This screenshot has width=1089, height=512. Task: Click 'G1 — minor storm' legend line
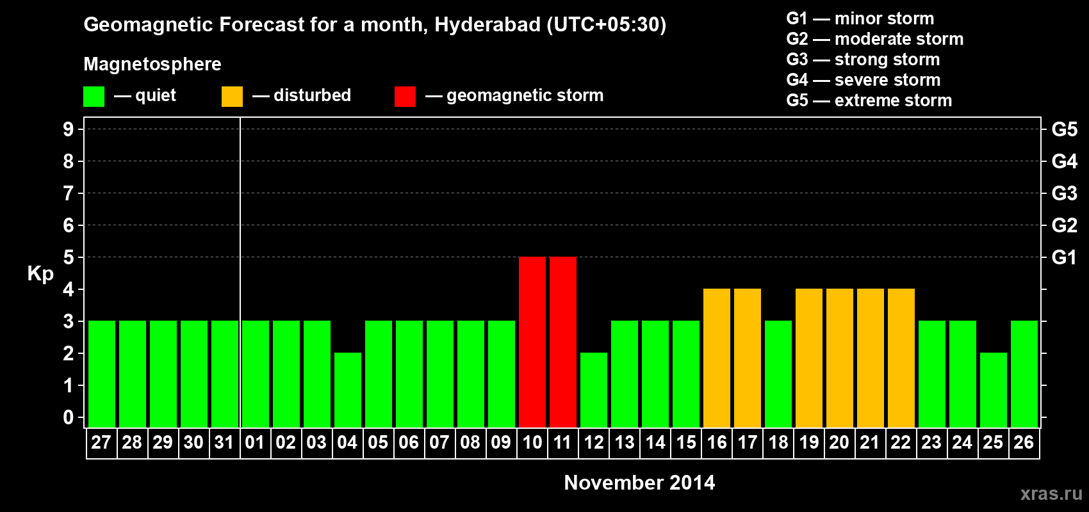coord(860,19)
